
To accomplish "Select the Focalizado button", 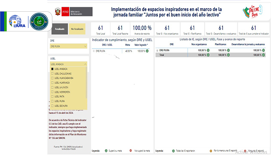I will (60, 29).
